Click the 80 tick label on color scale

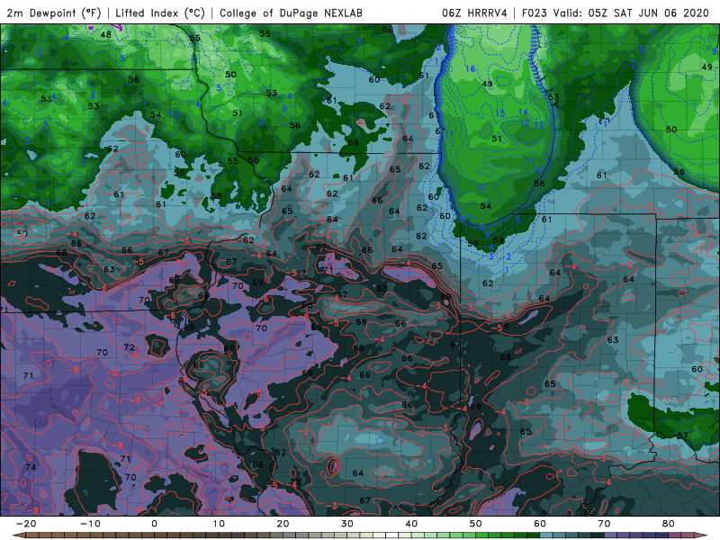[669, 524]
